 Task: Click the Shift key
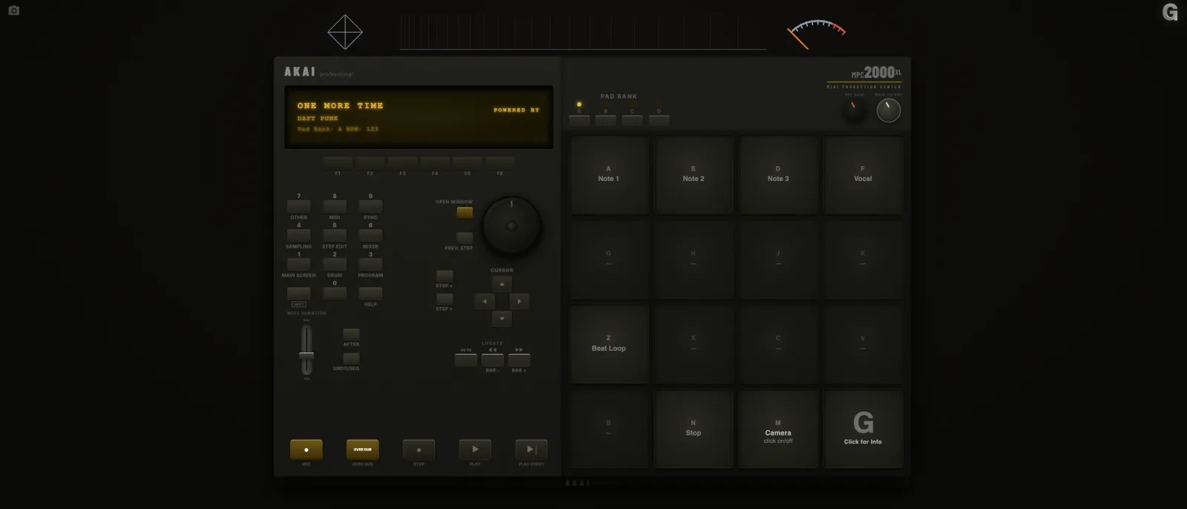(x=299, y=293)
